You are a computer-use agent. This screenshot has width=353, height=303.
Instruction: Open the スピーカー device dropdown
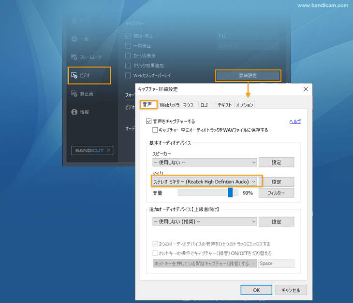[205, 163]
